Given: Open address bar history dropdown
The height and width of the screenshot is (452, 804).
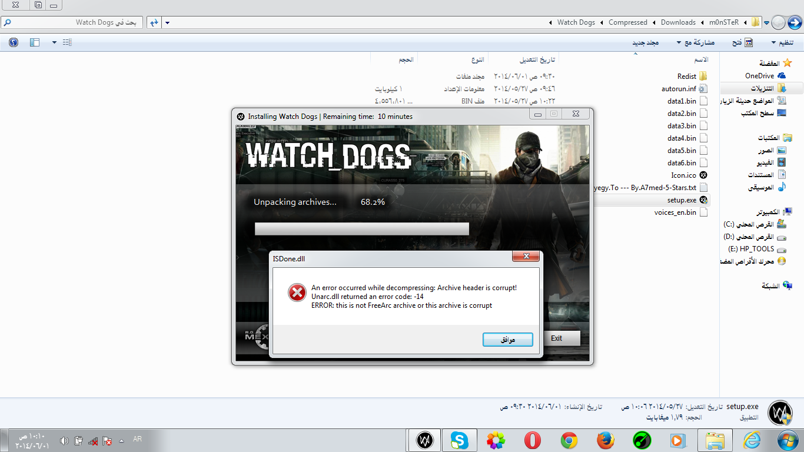Looking at the screenshot, I should point(167,22).
